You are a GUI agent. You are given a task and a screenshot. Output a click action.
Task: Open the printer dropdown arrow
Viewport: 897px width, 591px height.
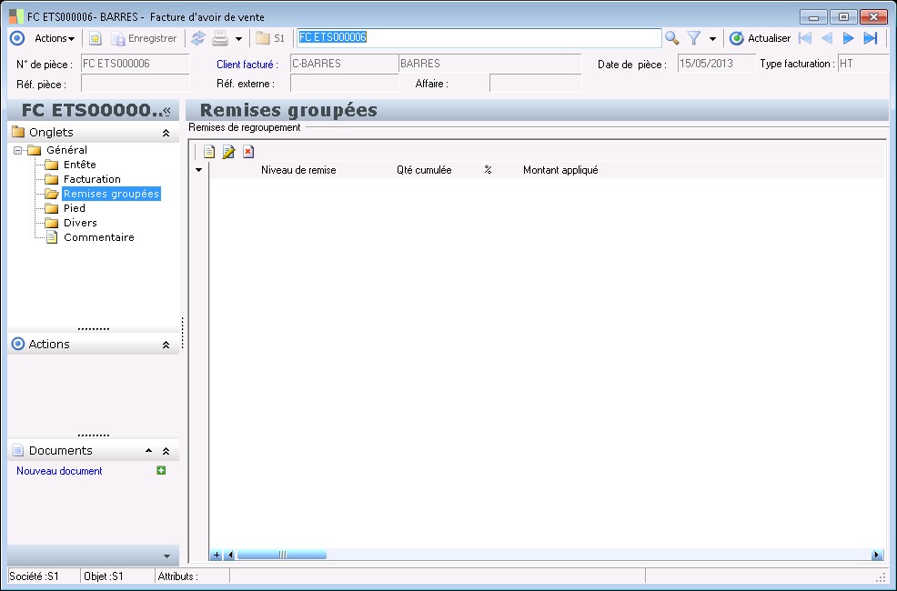[x=238, y=39]
